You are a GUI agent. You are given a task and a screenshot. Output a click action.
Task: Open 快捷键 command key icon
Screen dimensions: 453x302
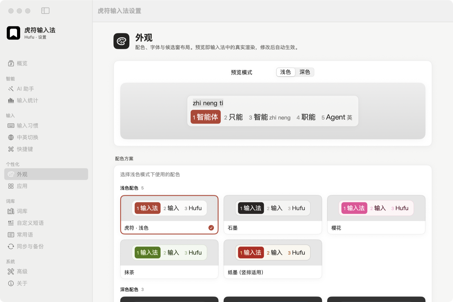11,149
